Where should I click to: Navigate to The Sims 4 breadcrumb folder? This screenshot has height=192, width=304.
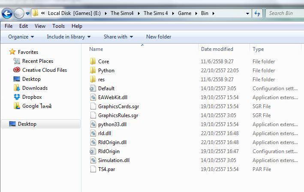click(156, 13)
